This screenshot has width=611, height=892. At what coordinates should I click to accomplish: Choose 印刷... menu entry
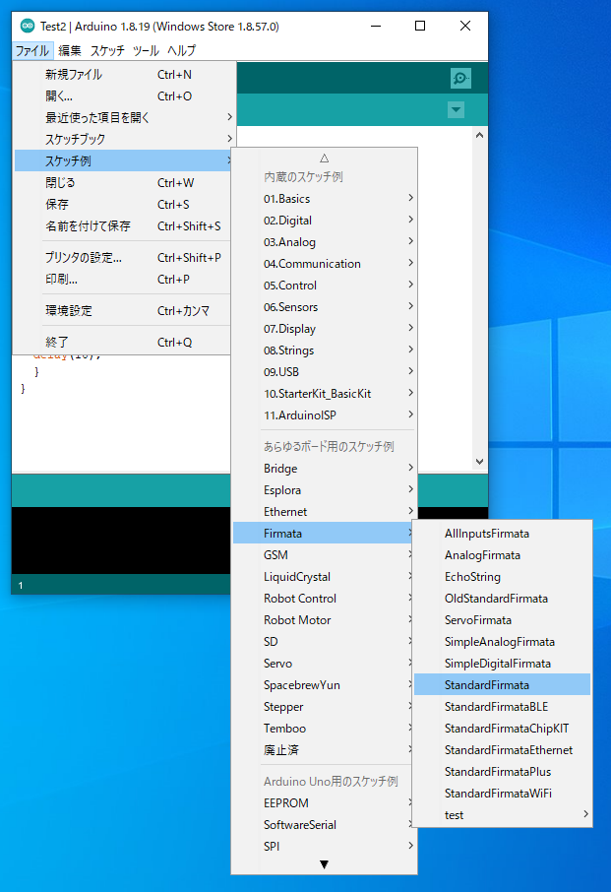(122, 280)
